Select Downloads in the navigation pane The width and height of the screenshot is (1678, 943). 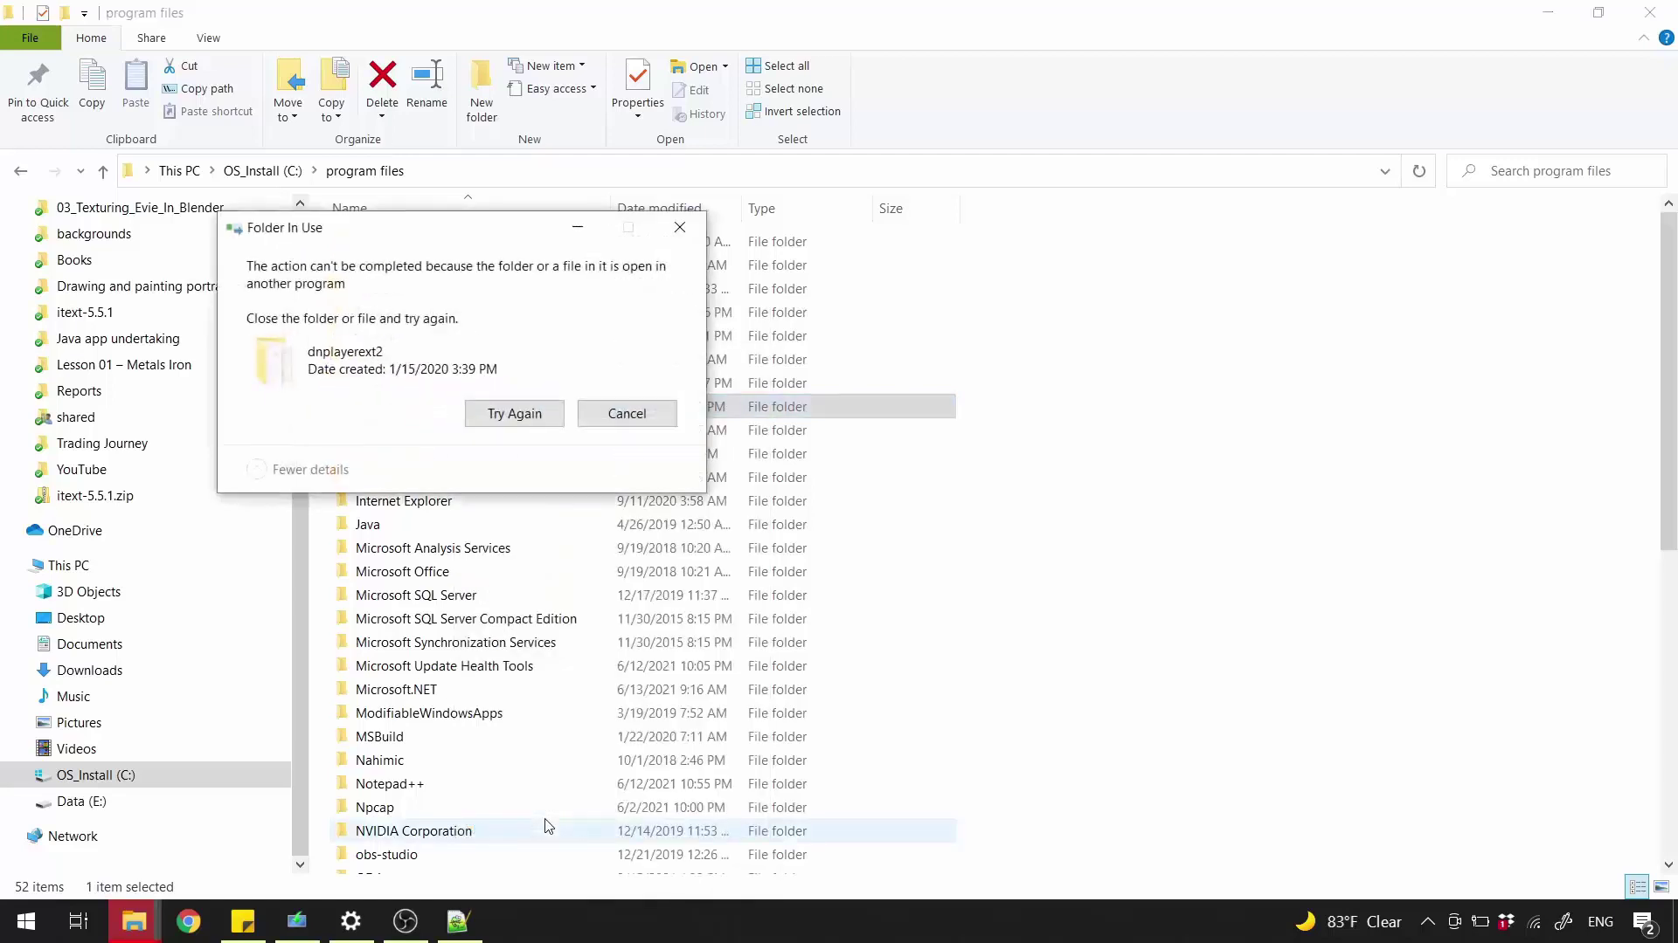(x=89, y=671)
